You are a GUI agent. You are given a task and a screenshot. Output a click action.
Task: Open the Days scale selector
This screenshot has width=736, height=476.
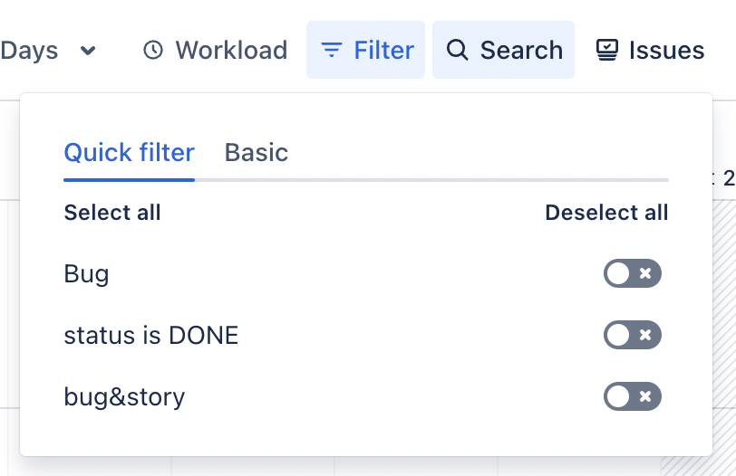47,50
